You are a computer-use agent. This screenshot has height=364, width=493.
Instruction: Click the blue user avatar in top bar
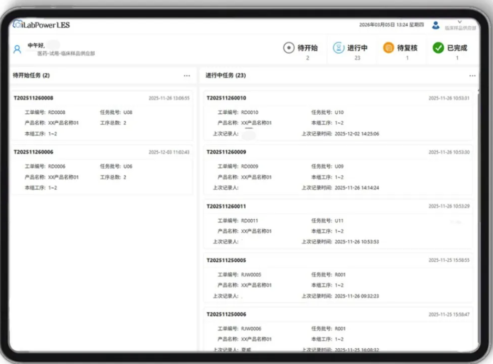tap(436, 25)
